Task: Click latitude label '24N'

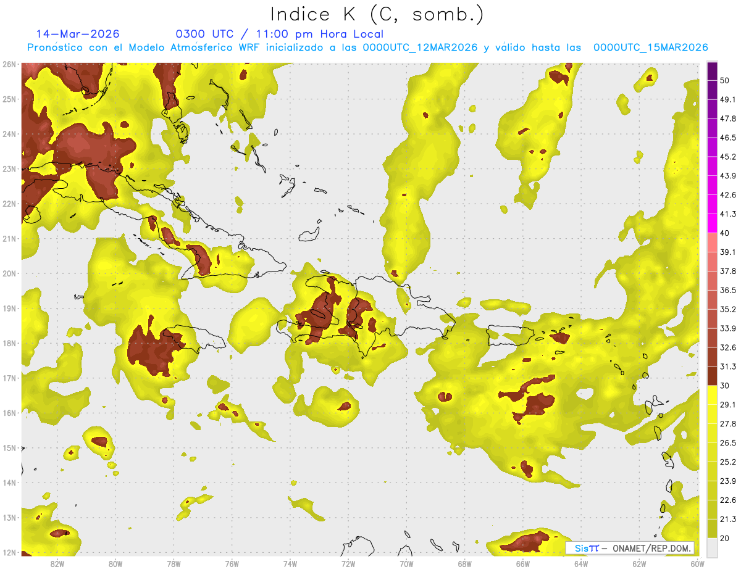Action: 9,134
